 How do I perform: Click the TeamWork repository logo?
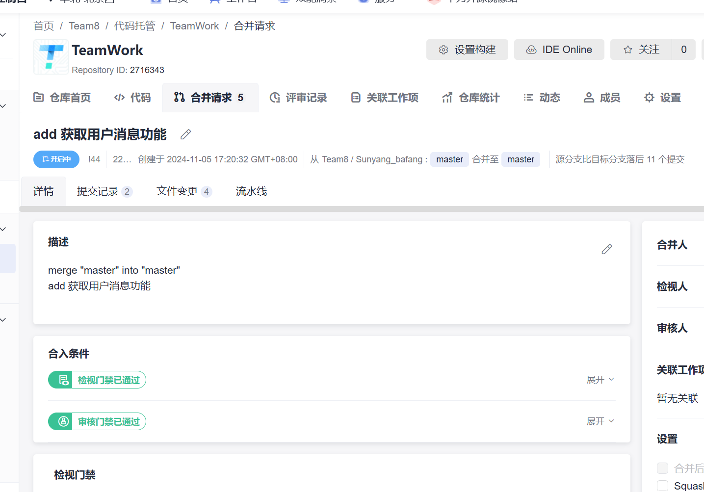51,57
